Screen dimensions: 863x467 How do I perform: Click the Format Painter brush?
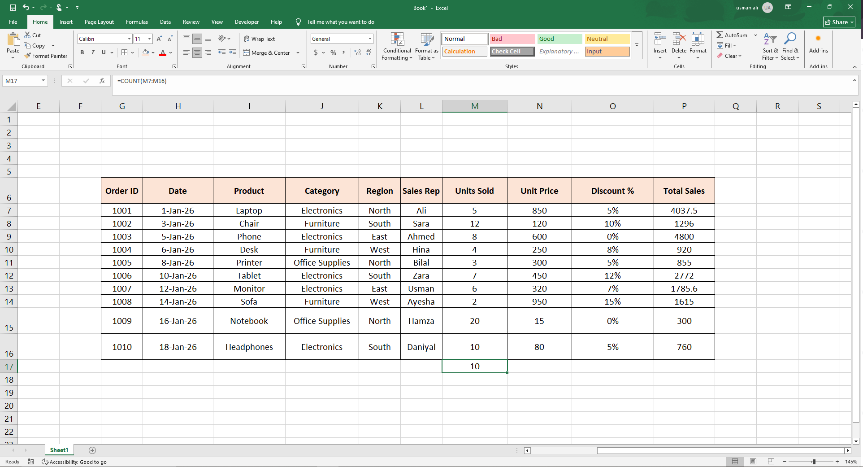pyautogui.click(x=28, y=56)
